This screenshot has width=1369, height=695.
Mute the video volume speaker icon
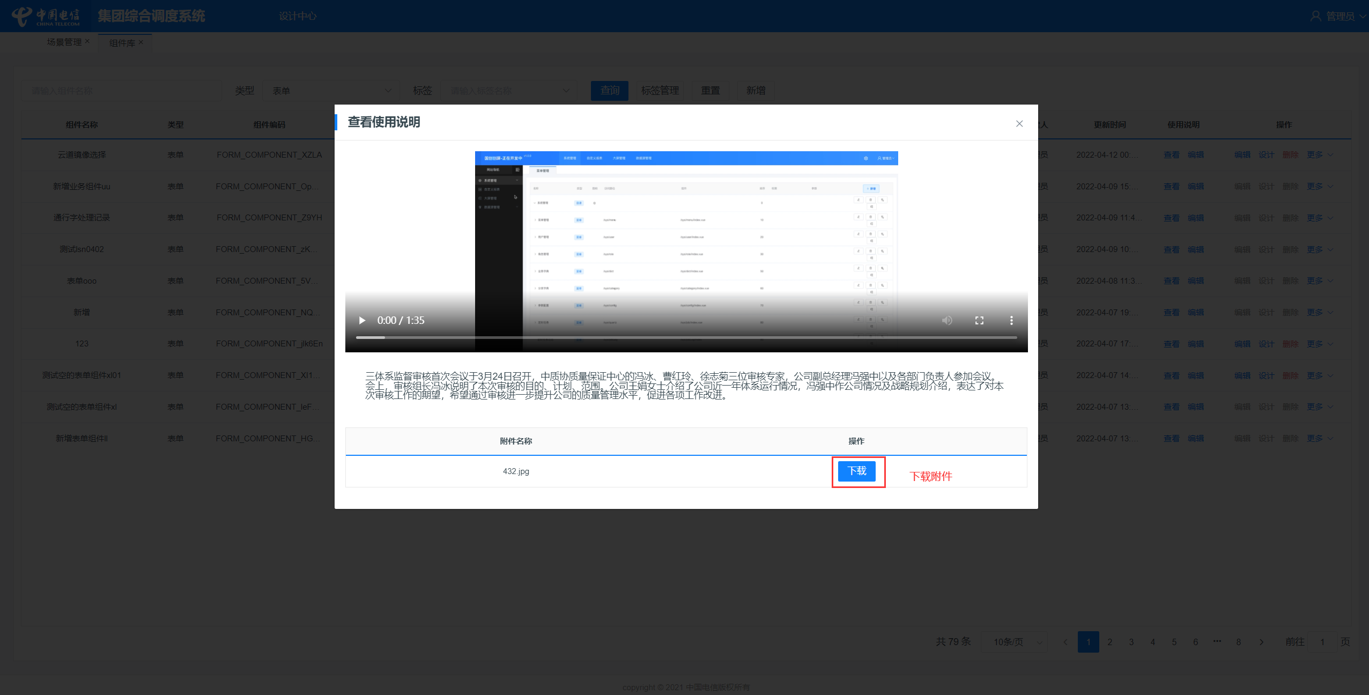(x=947, y=320)
